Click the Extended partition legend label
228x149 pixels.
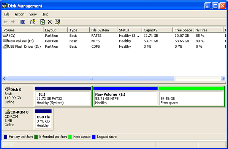[x=53, y=137]
